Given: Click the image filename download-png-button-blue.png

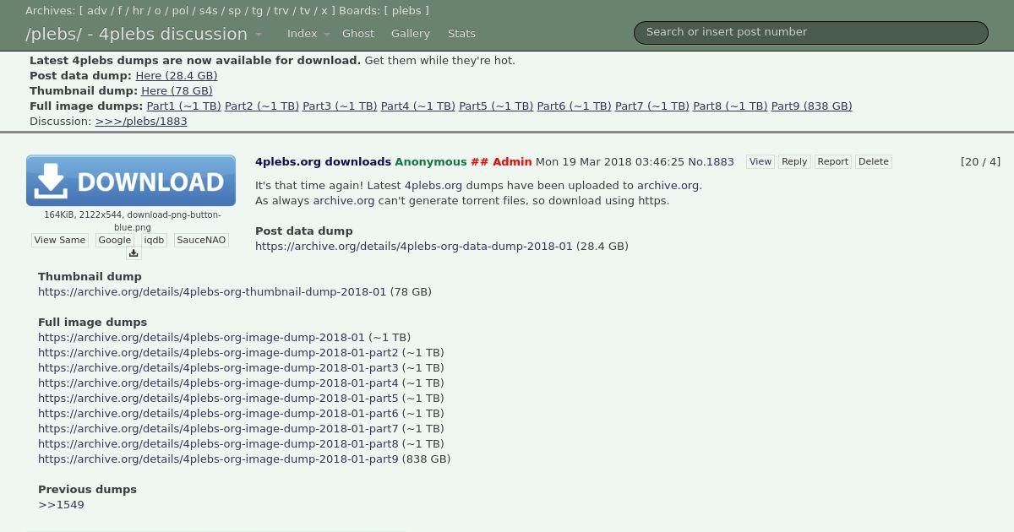Looking at the screenshot, I should pyautogui.click(x=167, y=221).
